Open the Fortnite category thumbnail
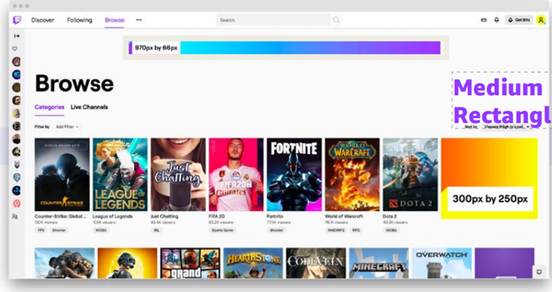 pyautogui.click(x=294, y=175)
